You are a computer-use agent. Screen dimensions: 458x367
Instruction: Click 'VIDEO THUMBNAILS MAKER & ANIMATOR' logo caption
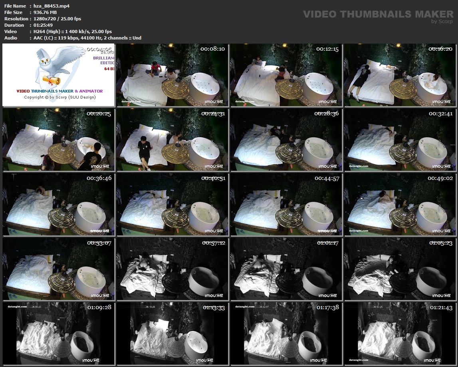coord(59,91)
